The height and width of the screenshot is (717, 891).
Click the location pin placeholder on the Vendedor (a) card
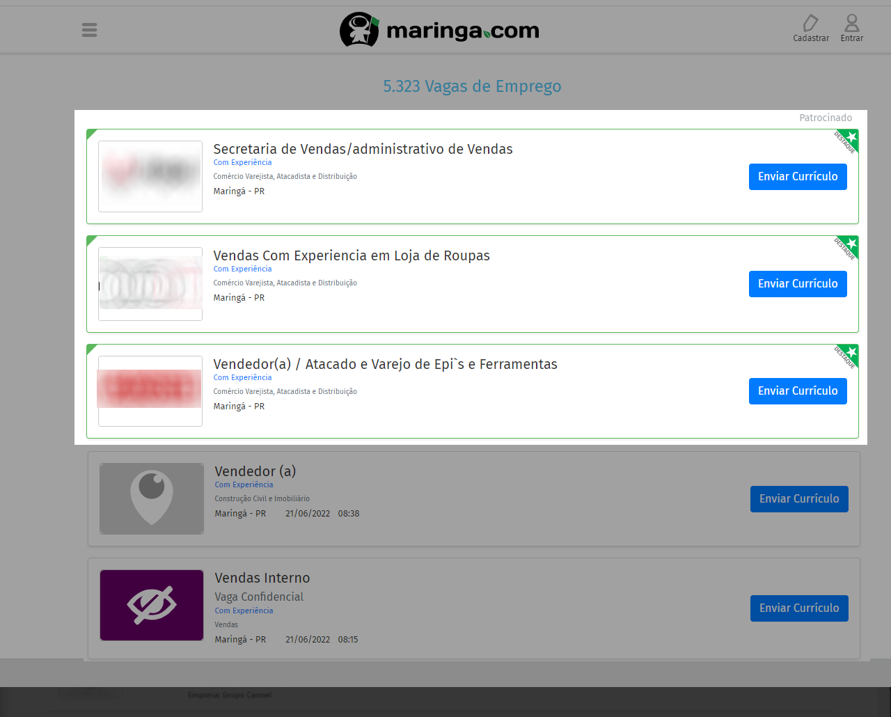(x=151, y=498)
